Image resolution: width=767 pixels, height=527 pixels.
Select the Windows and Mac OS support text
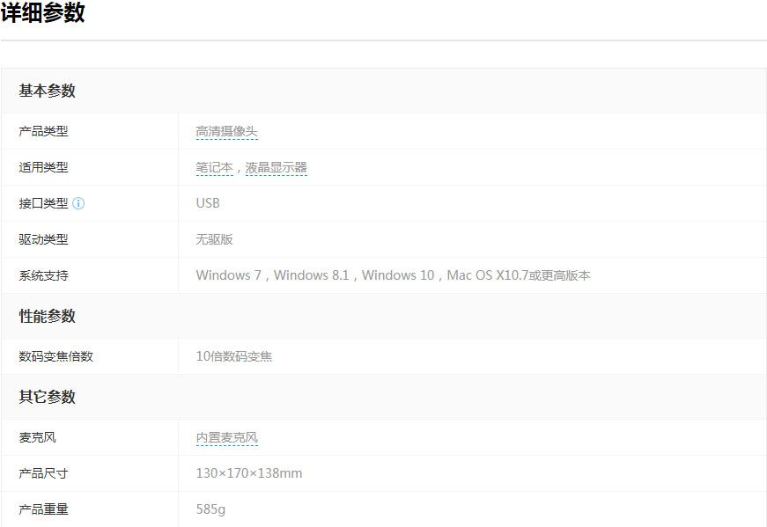point(393,275)
